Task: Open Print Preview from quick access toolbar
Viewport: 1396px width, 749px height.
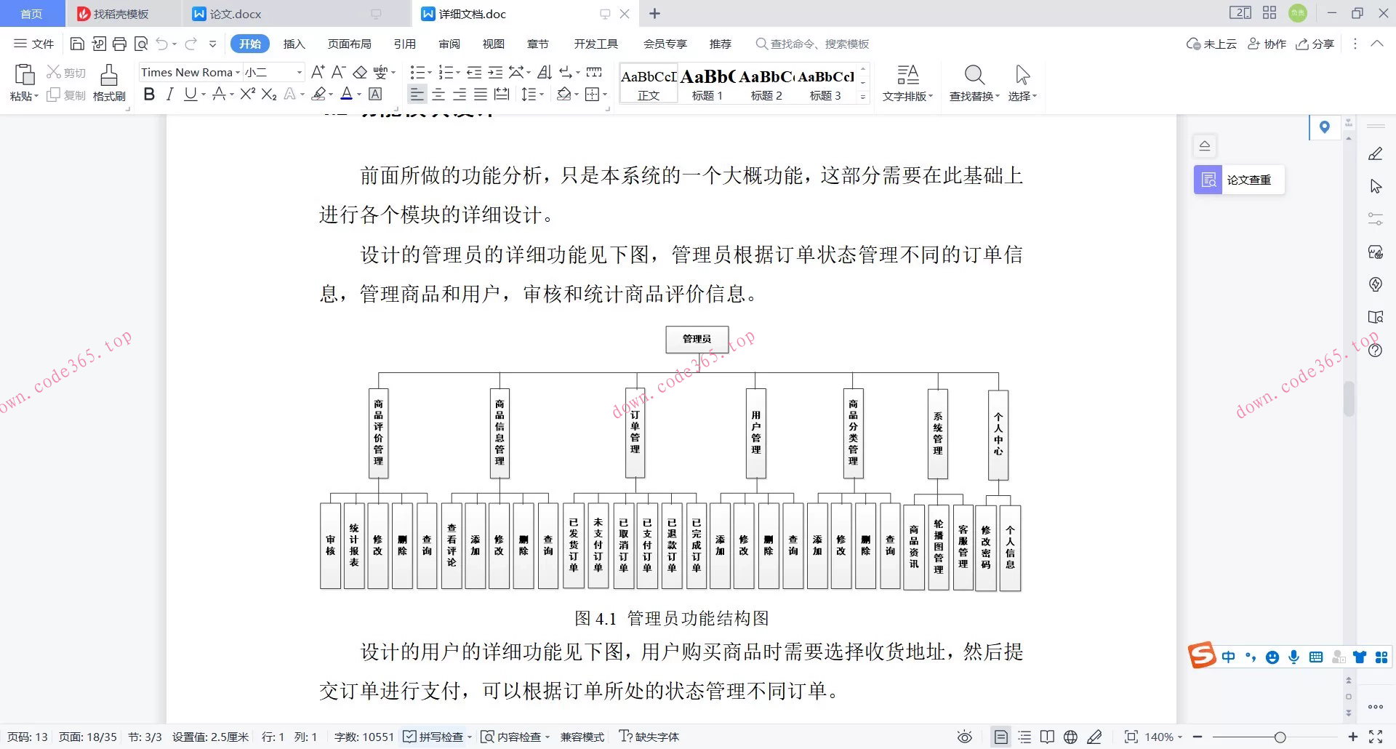Action: [x=141, y=44]
